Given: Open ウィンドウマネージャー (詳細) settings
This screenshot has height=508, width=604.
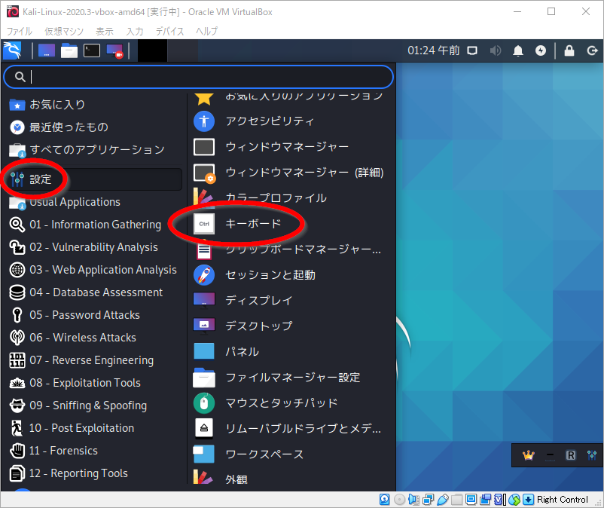Looking at the screenshot, I should pyautogui.click(x=292, y=173).
